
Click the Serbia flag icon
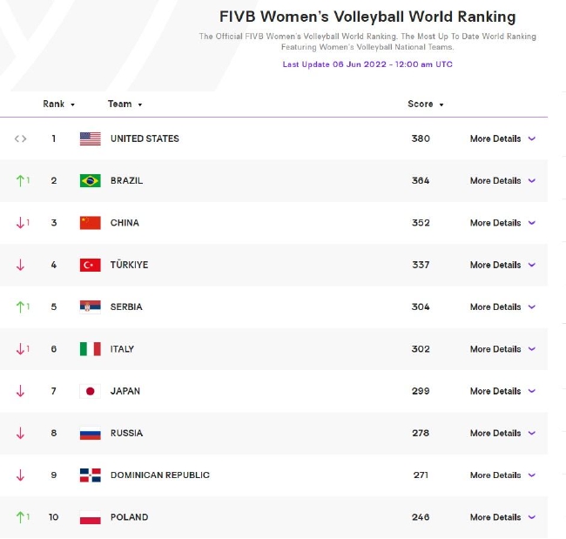point(91,307)
